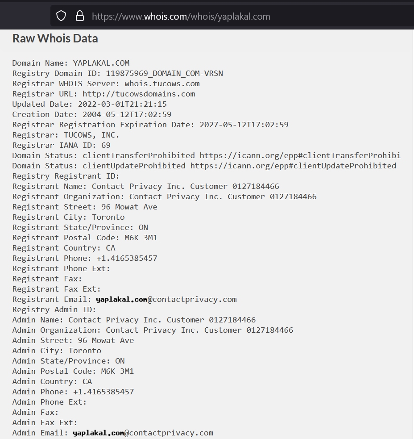
Task: Focus the whois.com address bar URL
Action: point(181,16)
